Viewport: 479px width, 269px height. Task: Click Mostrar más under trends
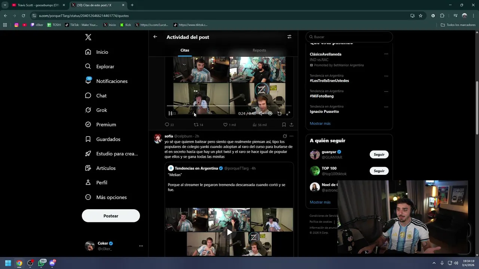320,123
